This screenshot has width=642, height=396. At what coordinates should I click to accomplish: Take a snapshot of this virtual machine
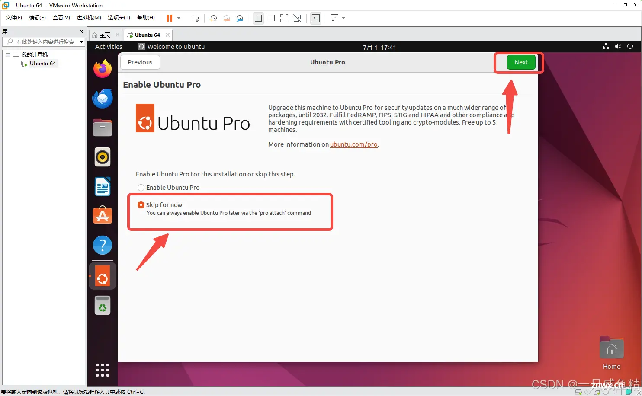213,18
